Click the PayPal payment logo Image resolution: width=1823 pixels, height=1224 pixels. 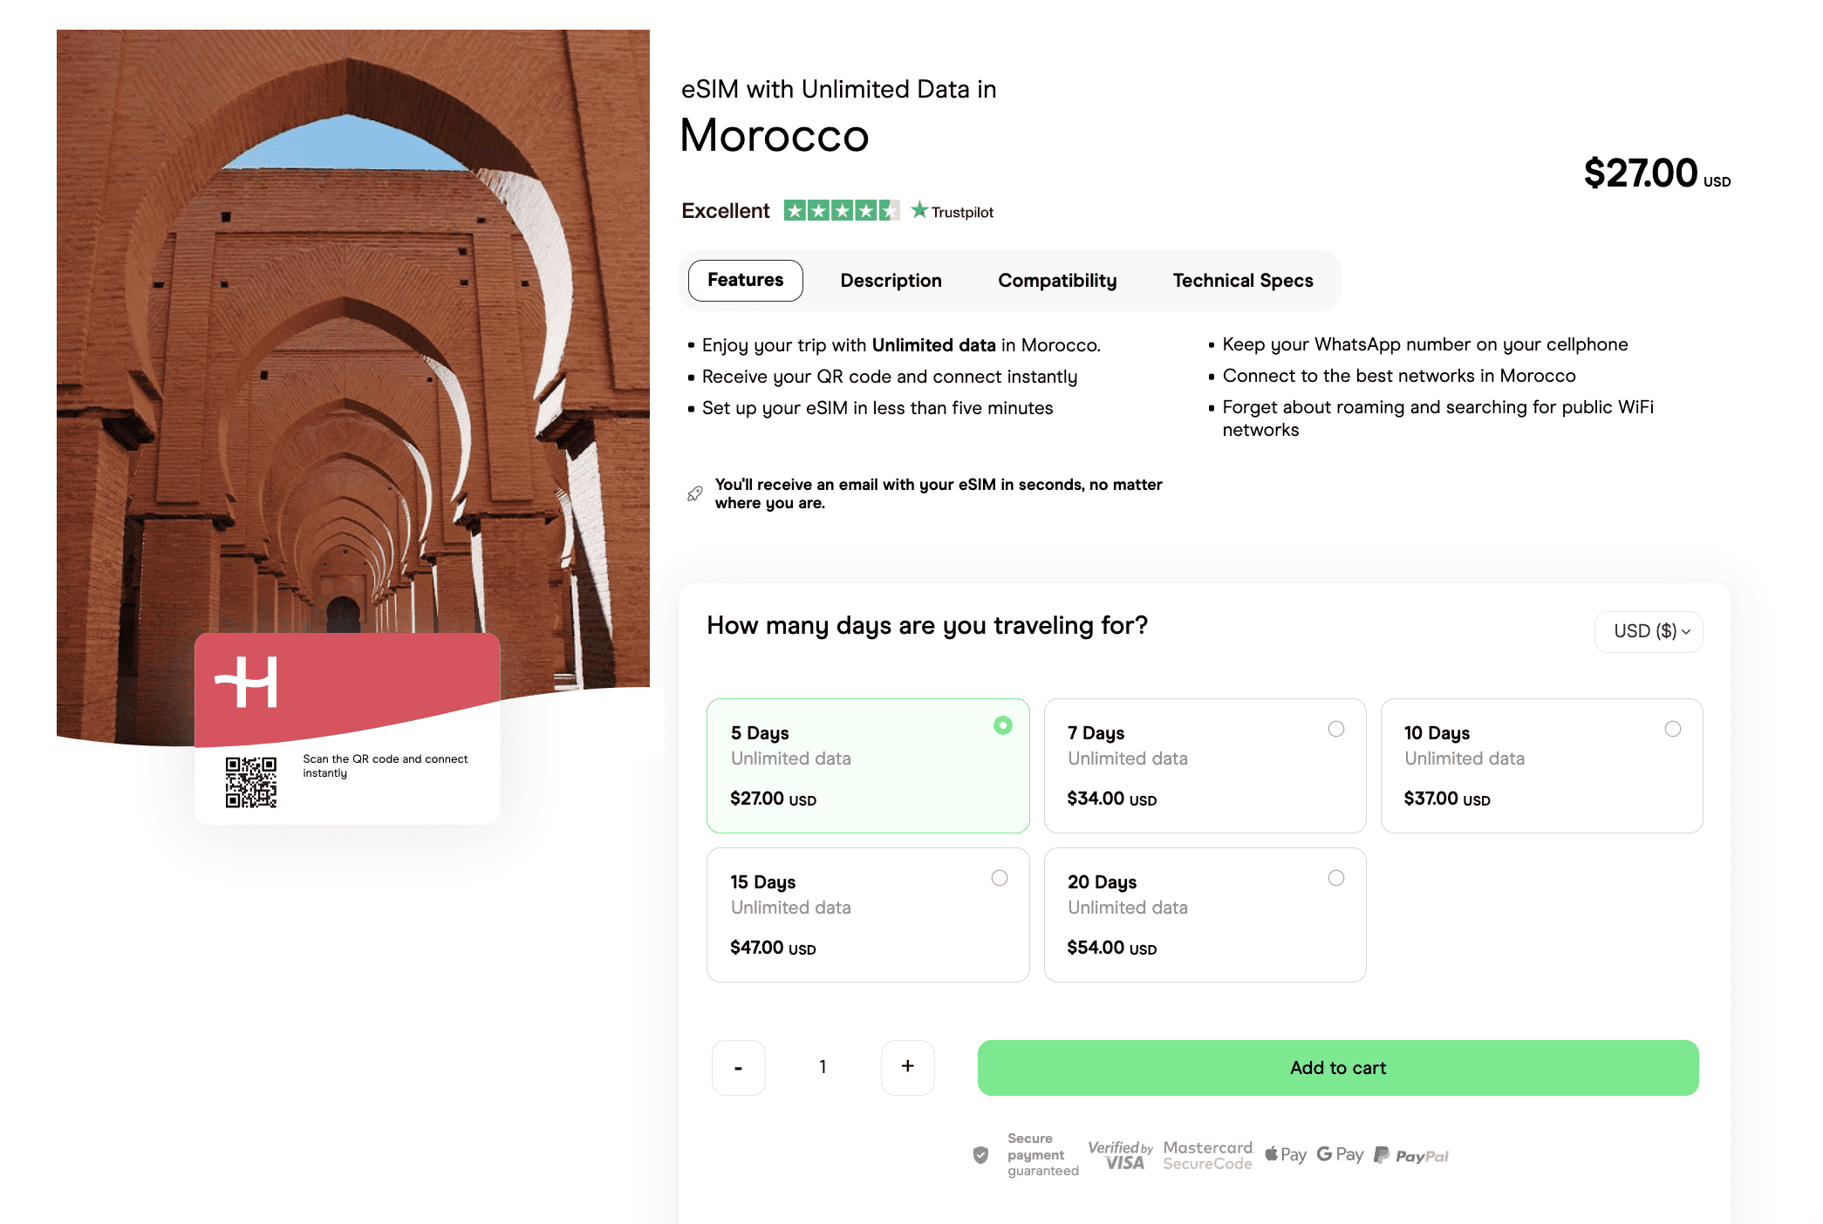pos(1411,1155)
